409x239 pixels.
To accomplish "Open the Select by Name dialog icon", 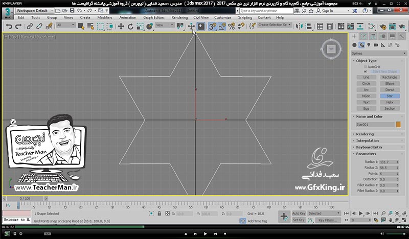I will pos(90,26).
